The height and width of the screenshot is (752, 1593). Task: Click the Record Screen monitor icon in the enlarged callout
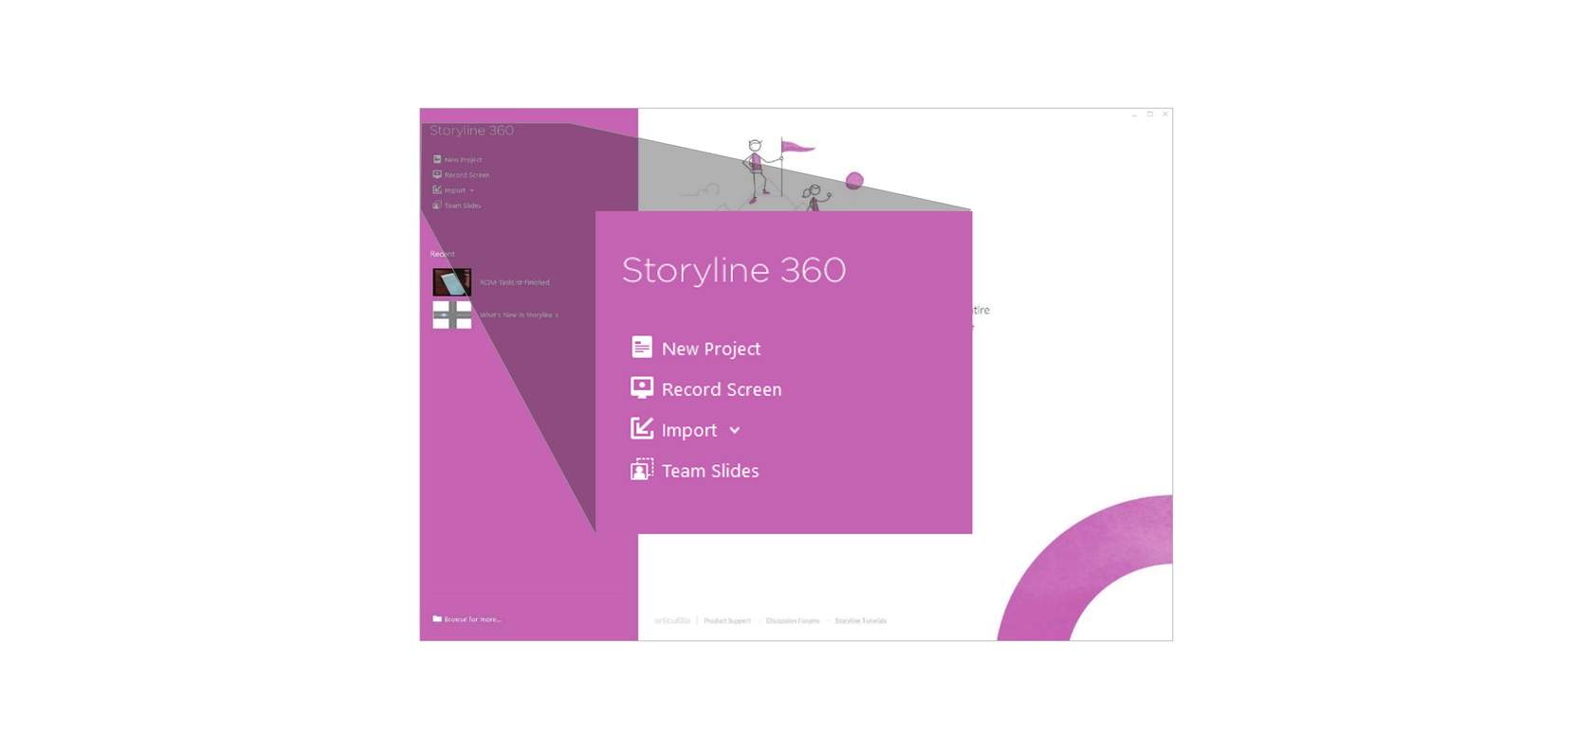(642, 387)
